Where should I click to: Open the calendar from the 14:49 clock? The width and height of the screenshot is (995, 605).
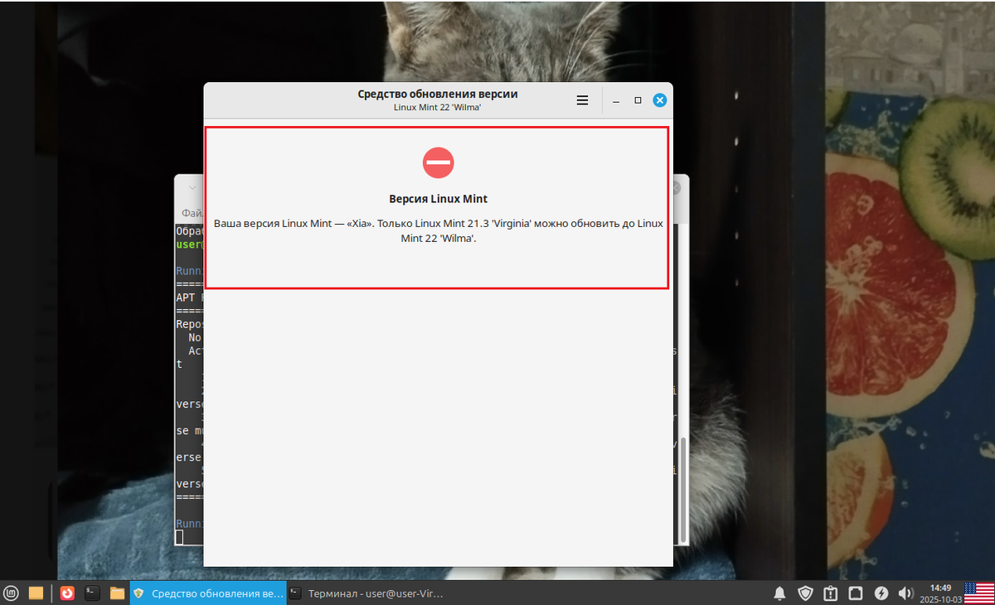940,593
